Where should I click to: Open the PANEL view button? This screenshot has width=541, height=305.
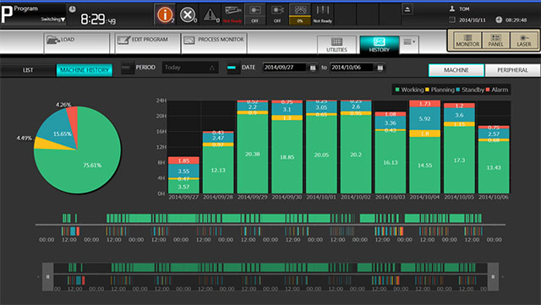pos(496,41)
